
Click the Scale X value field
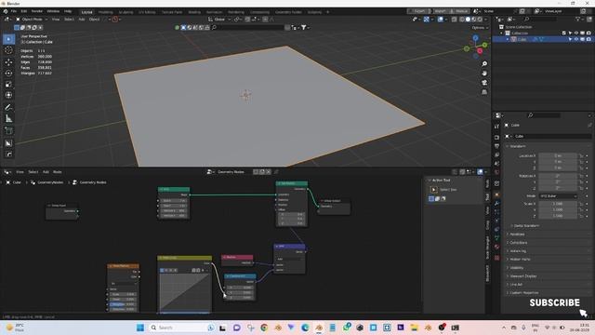[558, 204]
